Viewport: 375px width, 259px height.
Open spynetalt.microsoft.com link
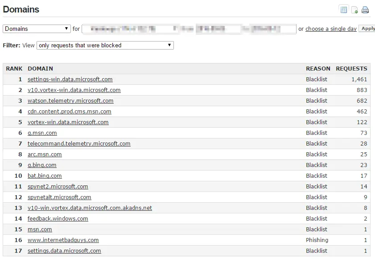tap(59, 197)
